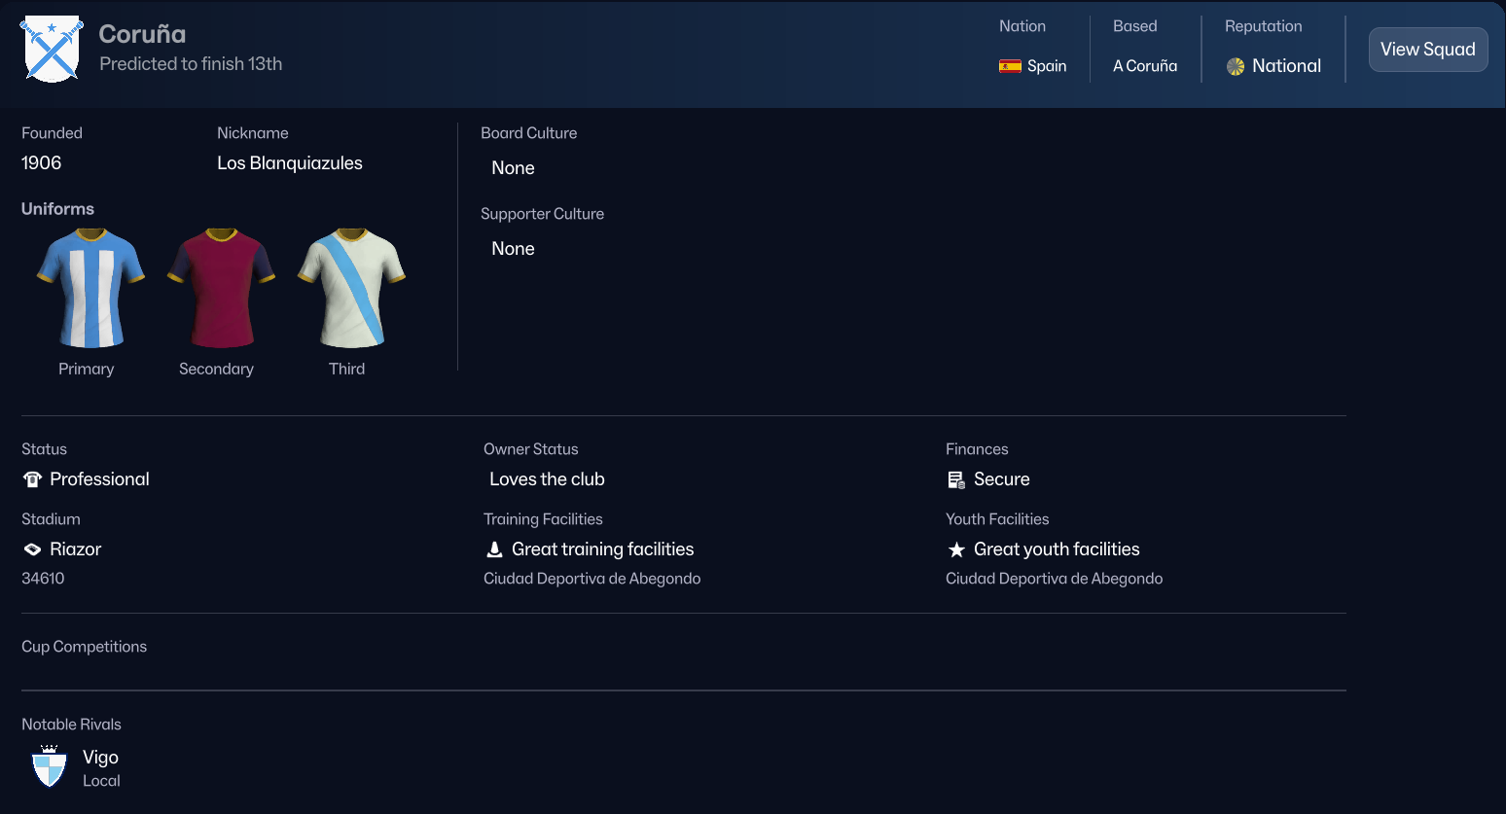
Task: Open the Supporter Culture section
Action: (x=542, y=213)
